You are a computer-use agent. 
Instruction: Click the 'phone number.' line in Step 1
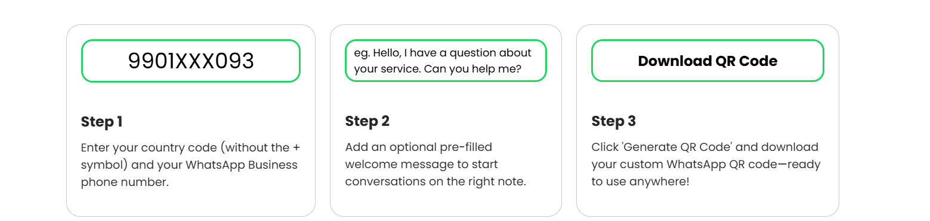(x=125, y=182)
